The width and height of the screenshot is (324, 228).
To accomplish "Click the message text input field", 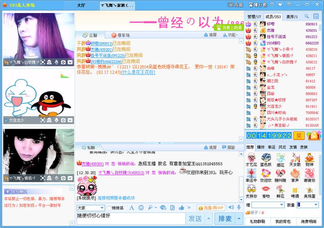I will [131, 219].
